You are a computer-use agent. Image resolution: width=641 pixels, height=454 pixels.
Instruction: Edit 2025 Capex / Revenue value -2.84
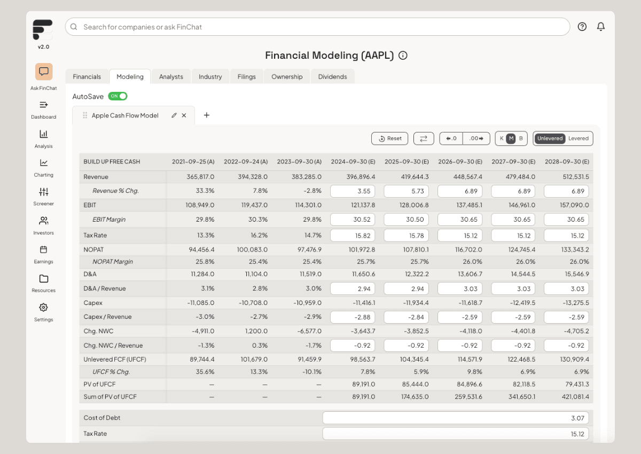(x=406, y=317)
